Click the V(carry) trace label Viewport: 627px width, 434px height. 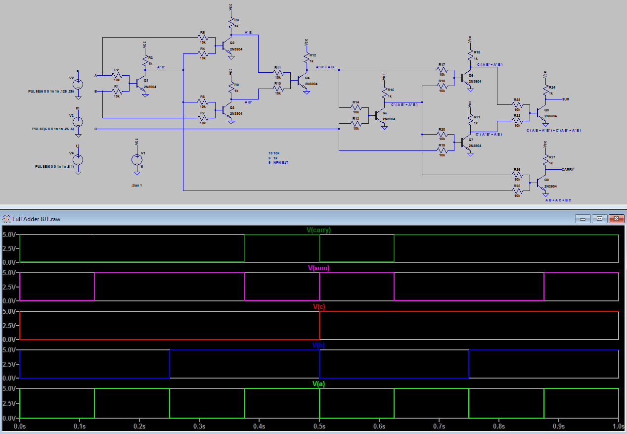[317, 230]
